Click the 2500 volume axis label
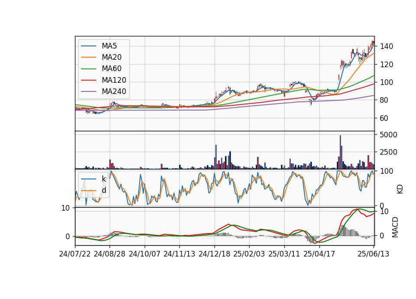416x299 pixels. [388, 152]
